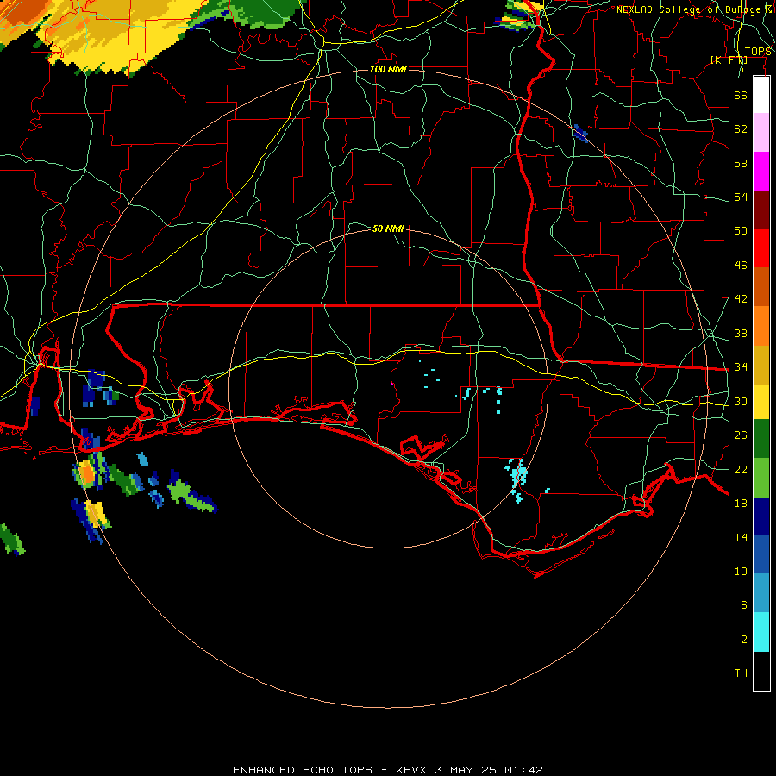The width and height of the screenshot is (776, 776).
Task: Click the '58' legend value label
Action: pyautogui.click(x=741, y=163)
